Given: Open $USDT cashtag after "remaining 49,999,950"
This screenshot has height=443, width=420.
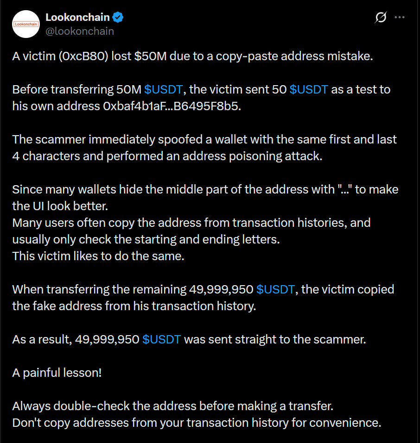Looking at the screenshot, I should (275, 289).
